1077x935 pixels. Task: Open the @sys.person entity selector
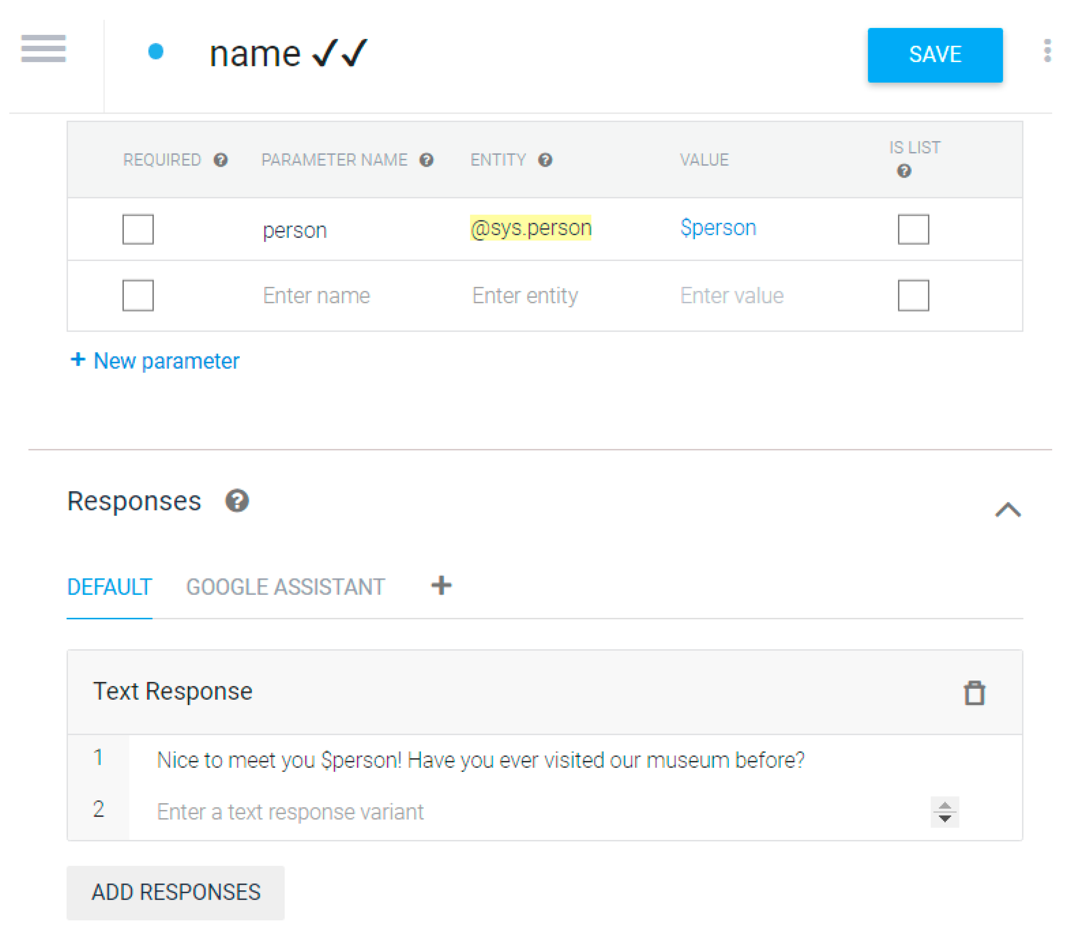[531, 228]
